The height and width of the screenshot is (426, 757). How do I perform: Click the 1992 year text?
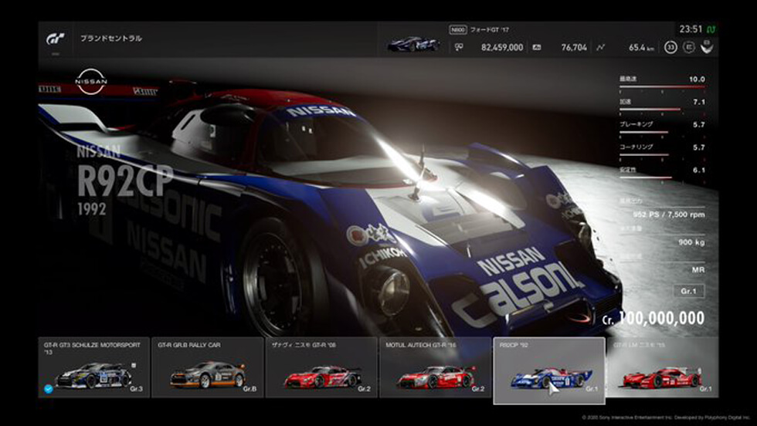[x=92, y=209]
